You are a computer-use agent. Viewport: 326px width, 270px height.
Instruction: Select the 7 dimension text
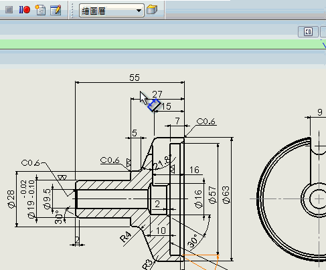[177, 121]
